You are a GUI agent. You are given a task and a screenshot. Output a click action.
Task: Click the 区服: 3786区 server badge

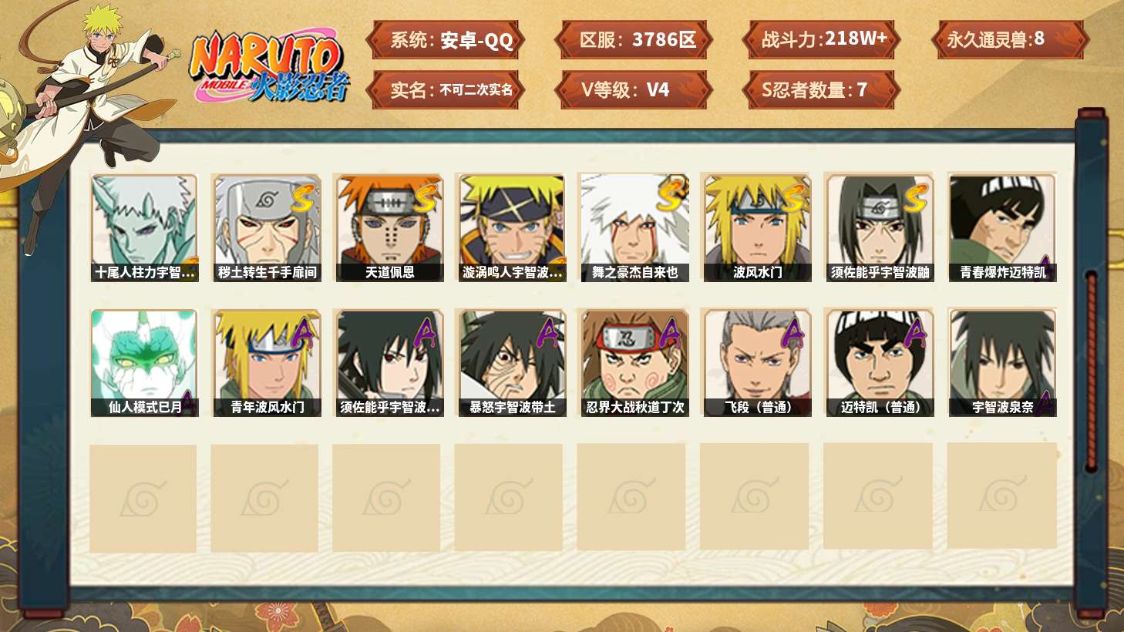click(x=634, y=40)
